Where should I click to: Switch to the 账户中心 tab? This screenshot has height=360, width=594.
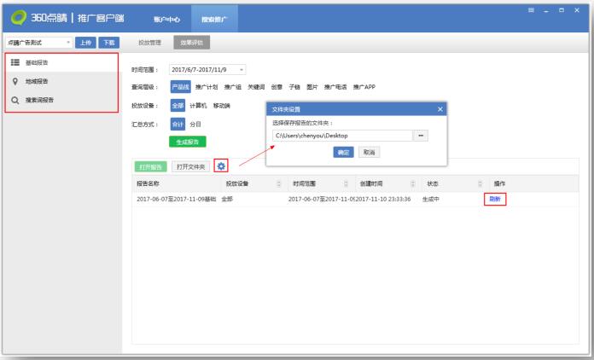pyautogui.click(x=166, y=18)
